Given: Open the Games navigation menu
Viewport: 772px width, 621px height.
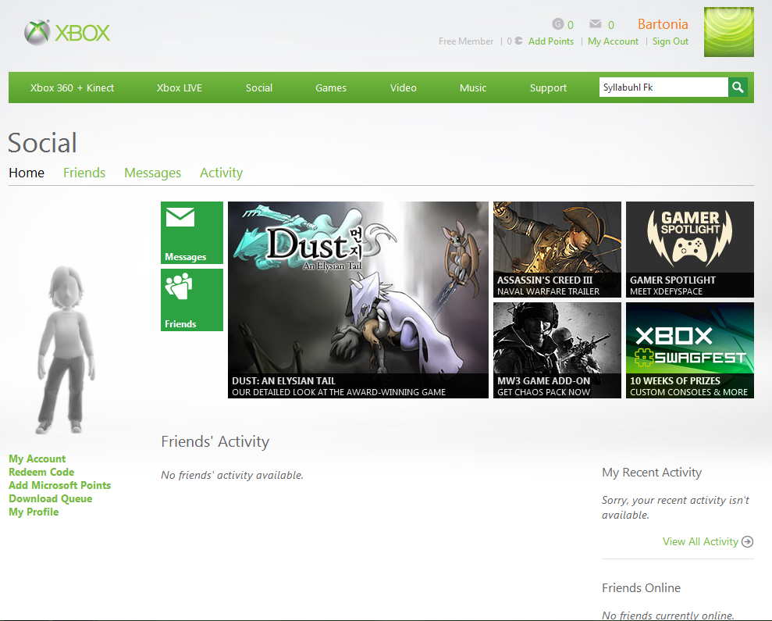Looking at the screenshot, I should click(x=331, y=87).
